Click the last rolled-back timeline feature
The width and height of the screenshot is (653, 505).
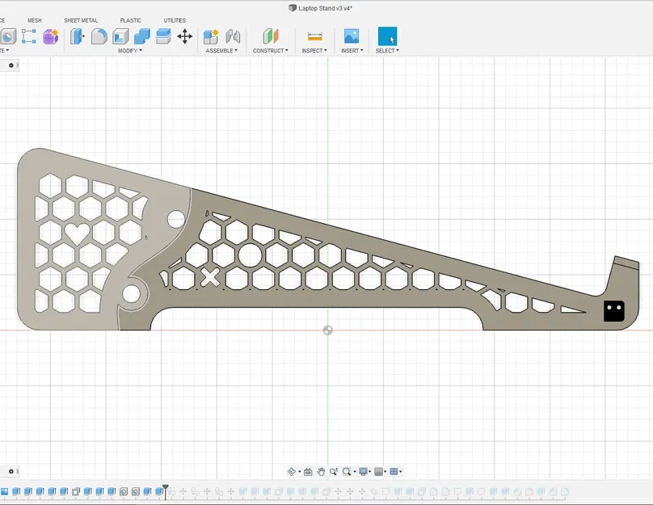click(x=565, y=492)
